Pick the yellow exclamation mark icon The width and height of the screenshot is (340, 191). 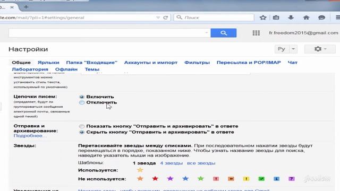(246, 179)
